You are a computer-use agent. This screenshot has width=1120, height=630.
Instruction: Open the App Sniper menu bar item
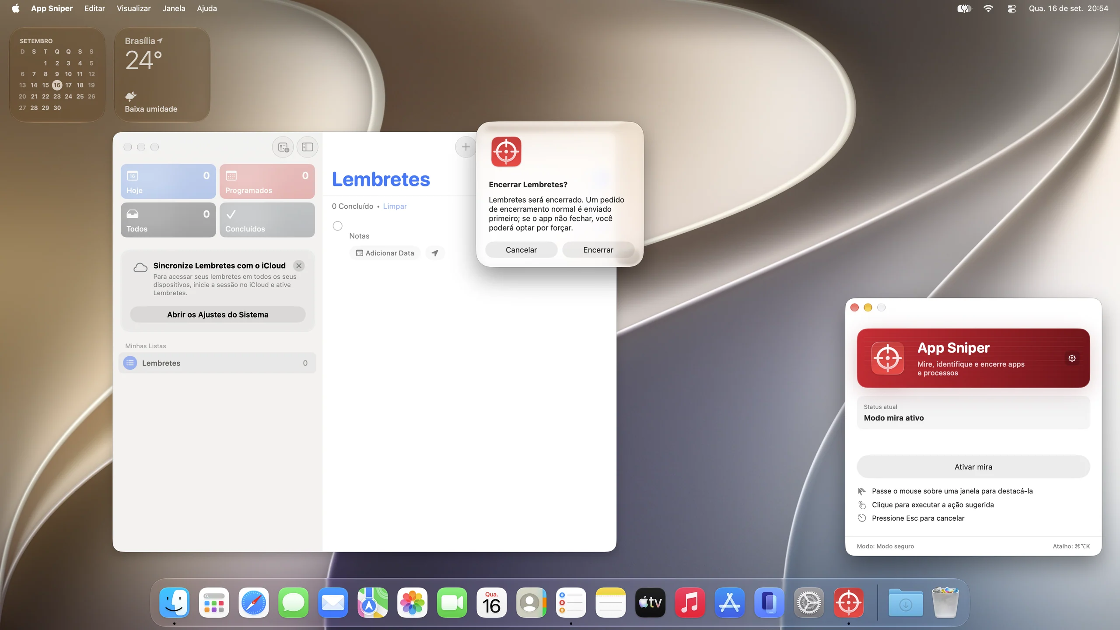52,8
